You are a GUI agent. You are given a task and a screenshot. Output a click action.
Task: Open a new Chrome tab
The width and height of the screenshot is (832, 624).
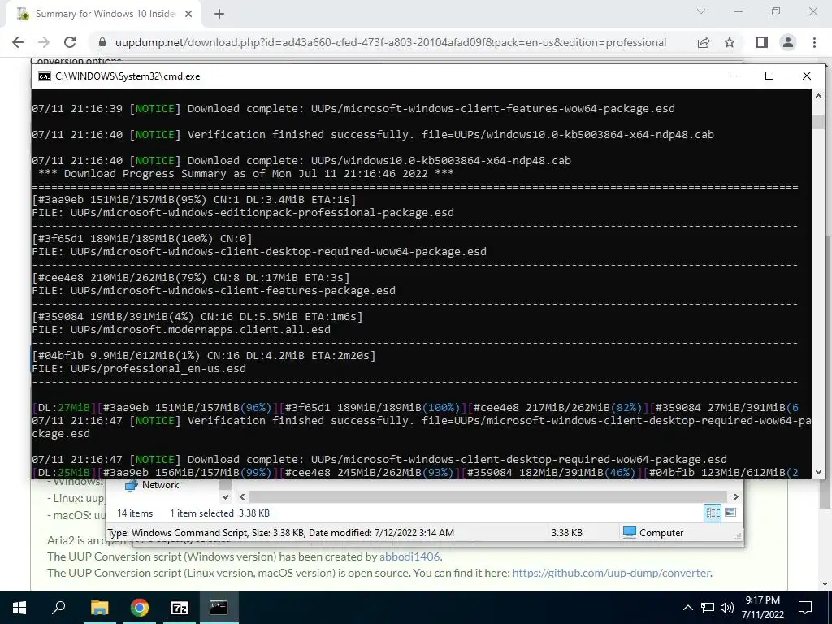click(219, 15)
